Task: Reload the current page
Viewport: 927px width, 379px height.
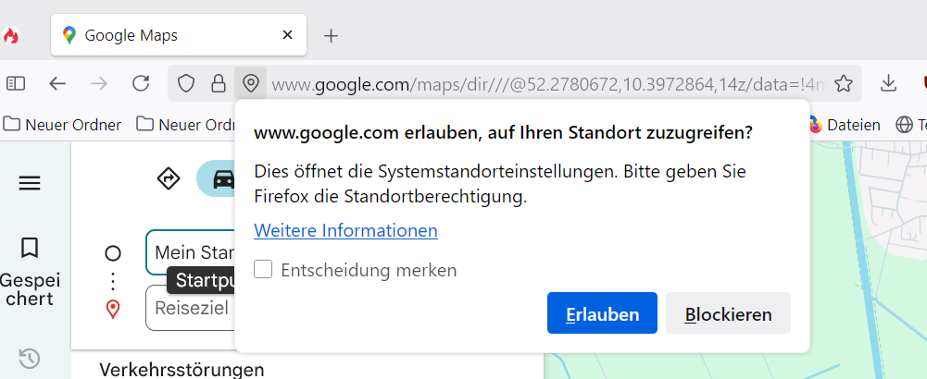Action: pos(141,84)
